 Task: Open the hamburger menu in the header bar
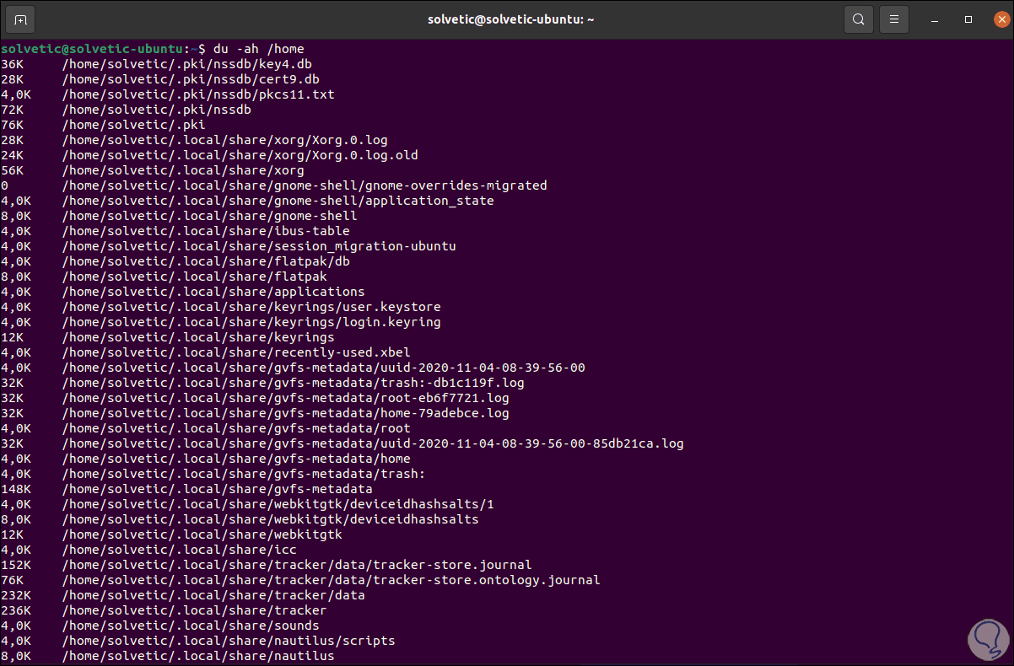[x=893, y=19]
